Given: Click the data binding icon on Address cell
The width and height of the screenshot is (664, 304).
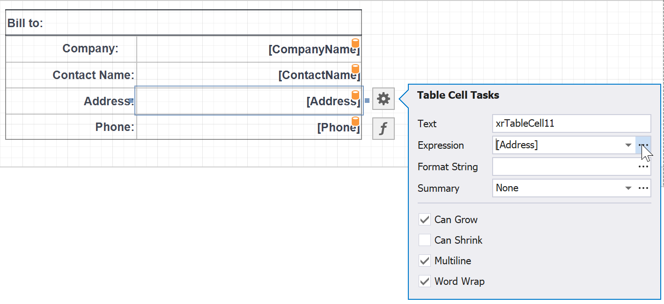Looking at the screenshot, I should coord(355,95).
